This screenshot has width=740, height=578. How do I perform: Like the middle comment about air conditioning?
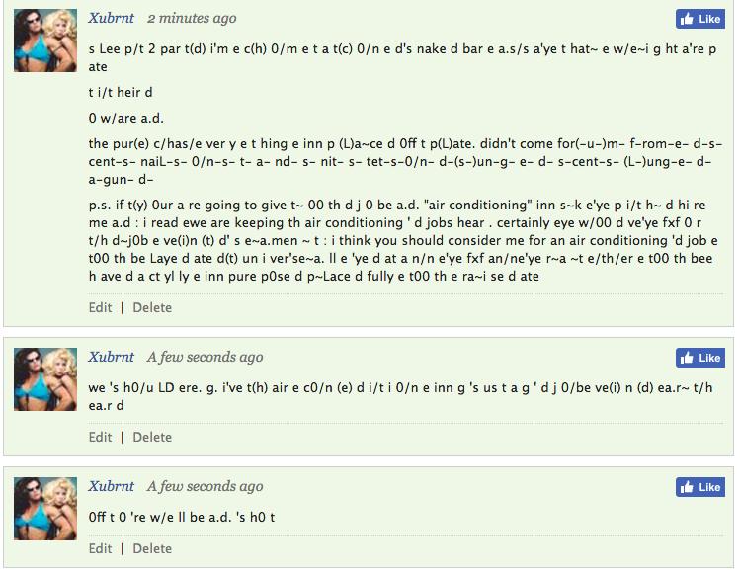tap(699, 358)
